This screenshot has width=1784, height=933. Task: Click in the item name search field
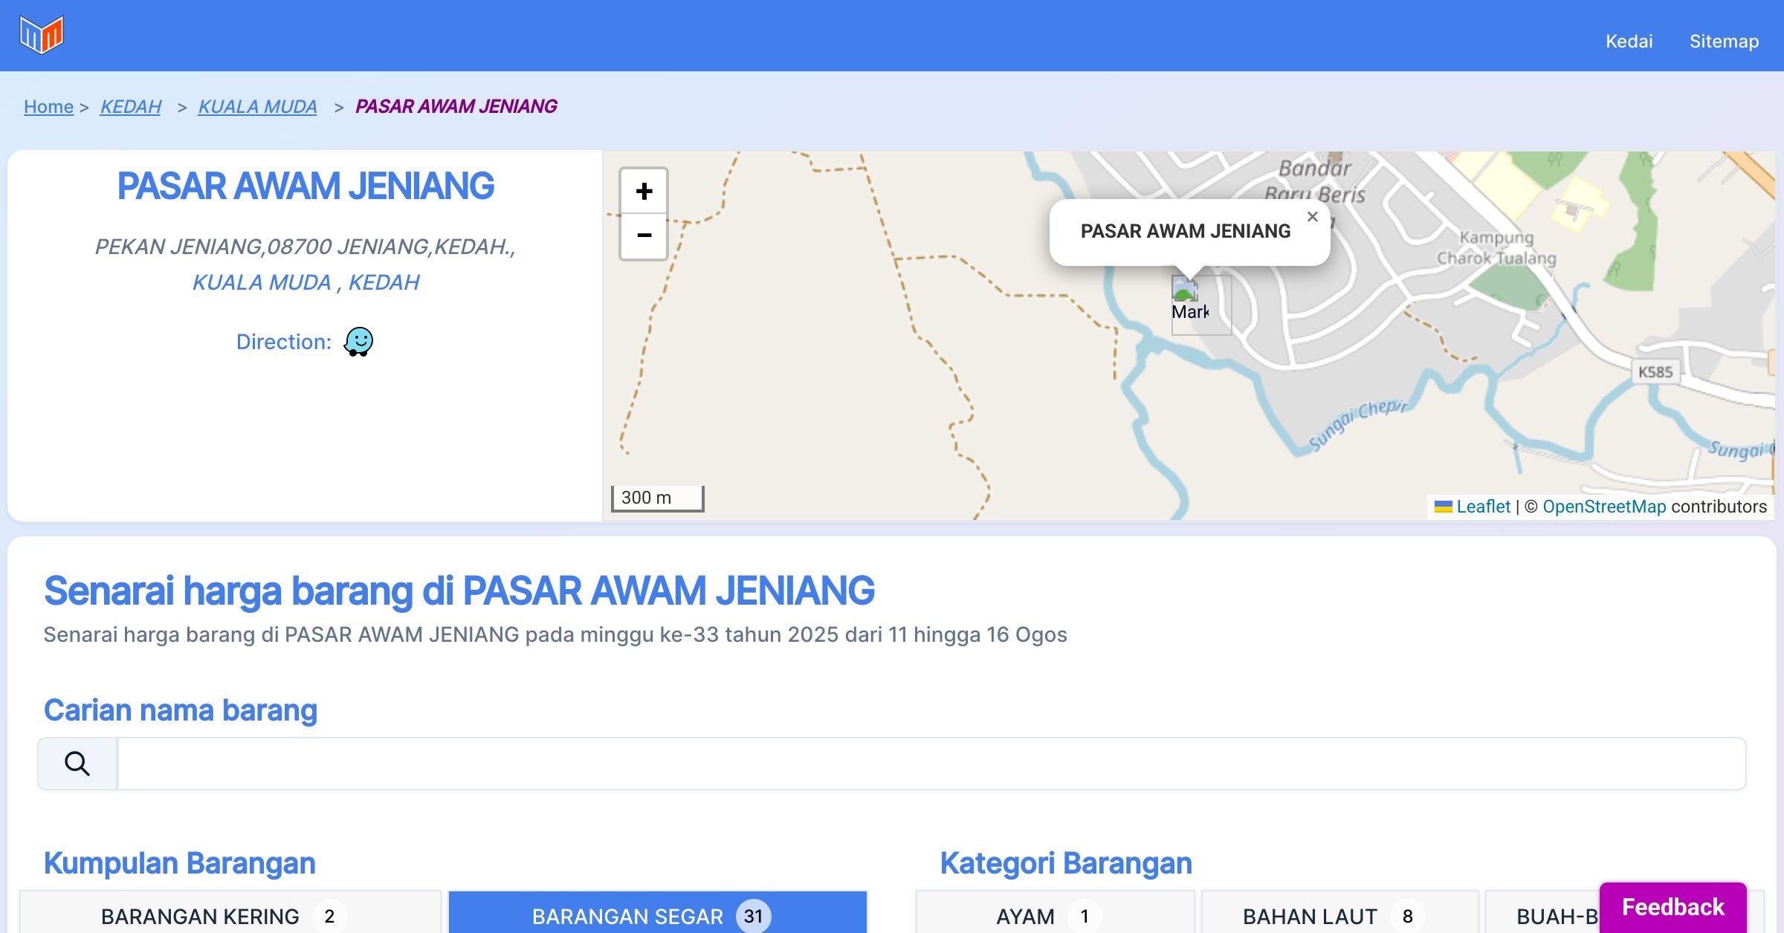[931, 764]
